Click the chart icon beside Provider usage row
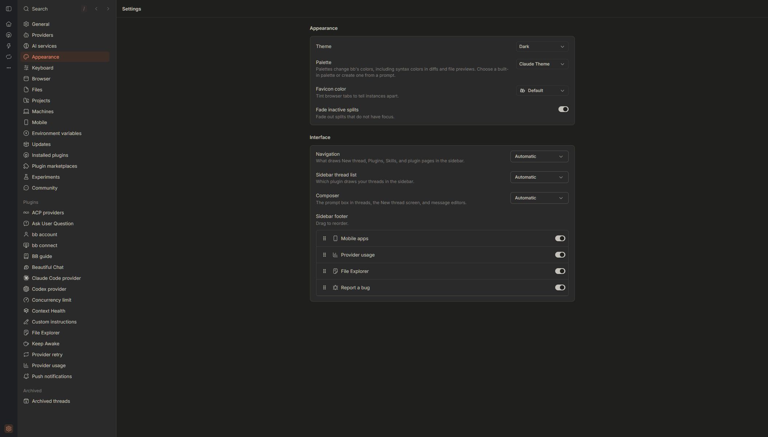 coord(335,255)
